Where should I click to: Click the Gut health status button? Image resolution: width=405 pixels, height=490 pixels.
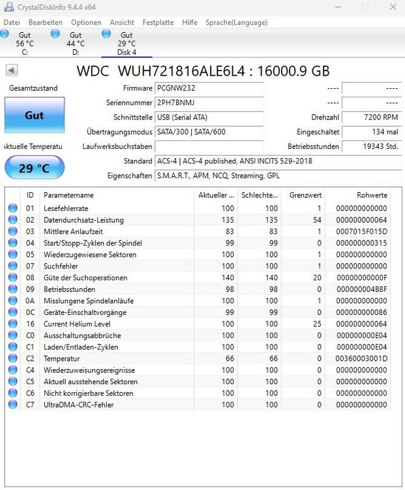click(35, 115)
